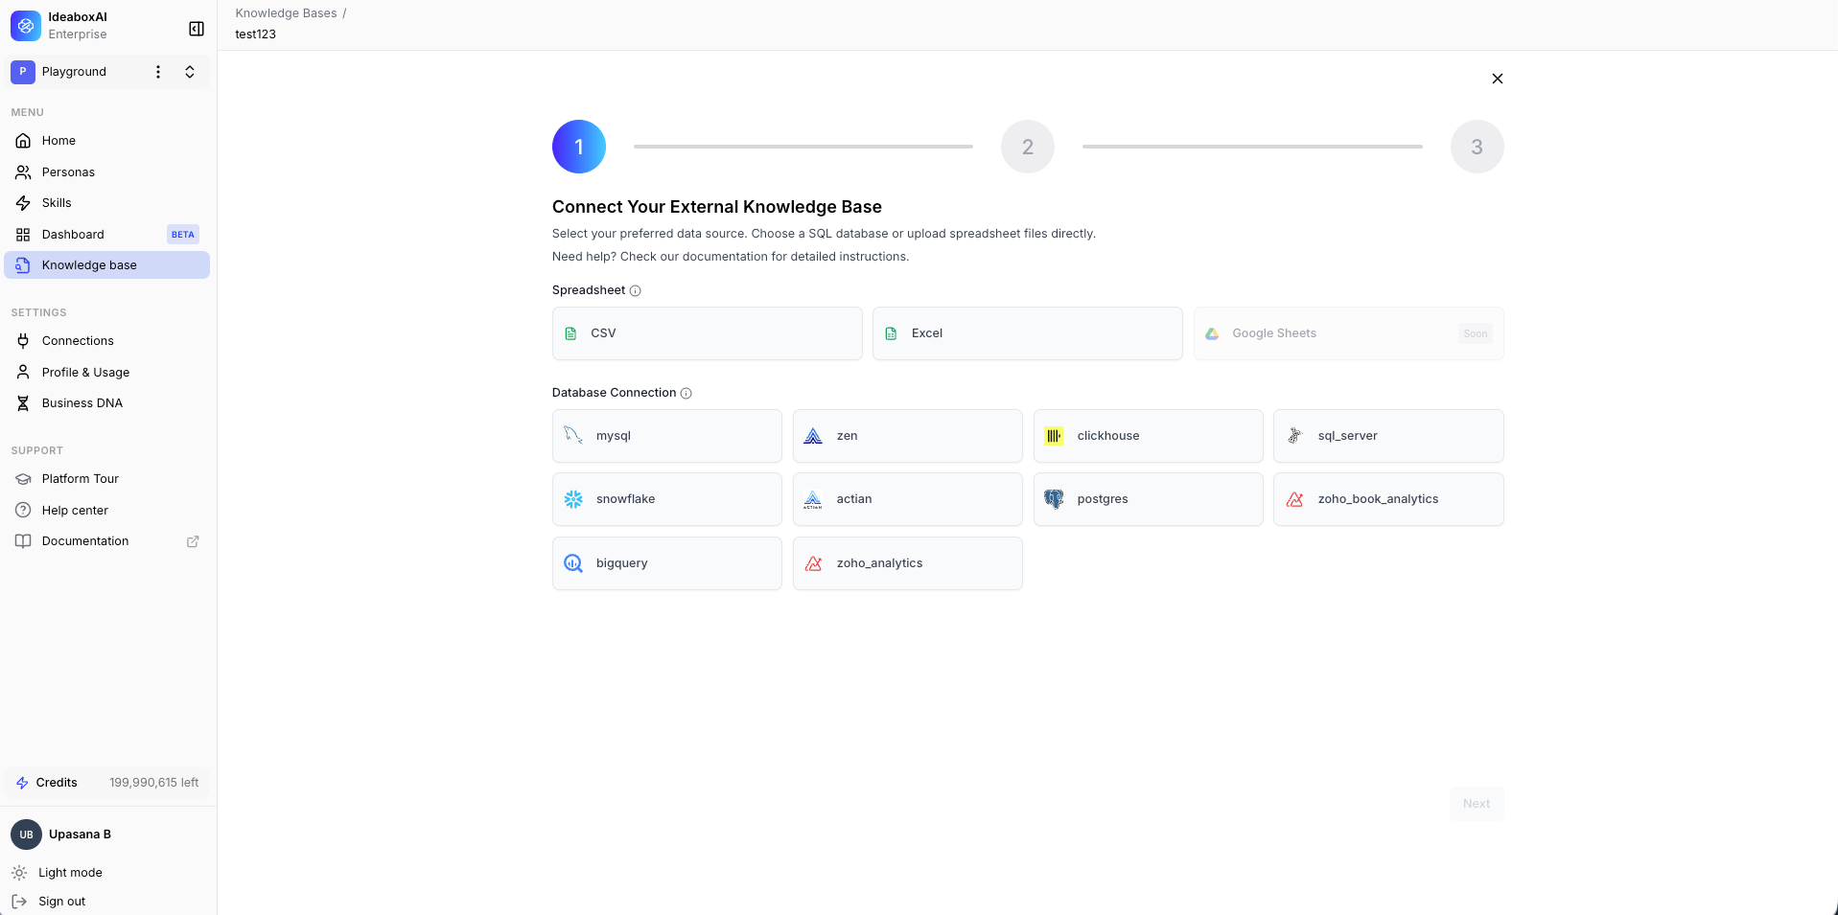The width and height of the screenshot is (1838, 915).
Task: Select step 3 in the wizard
Action: pyautogui.click(x=1477, y=147)
